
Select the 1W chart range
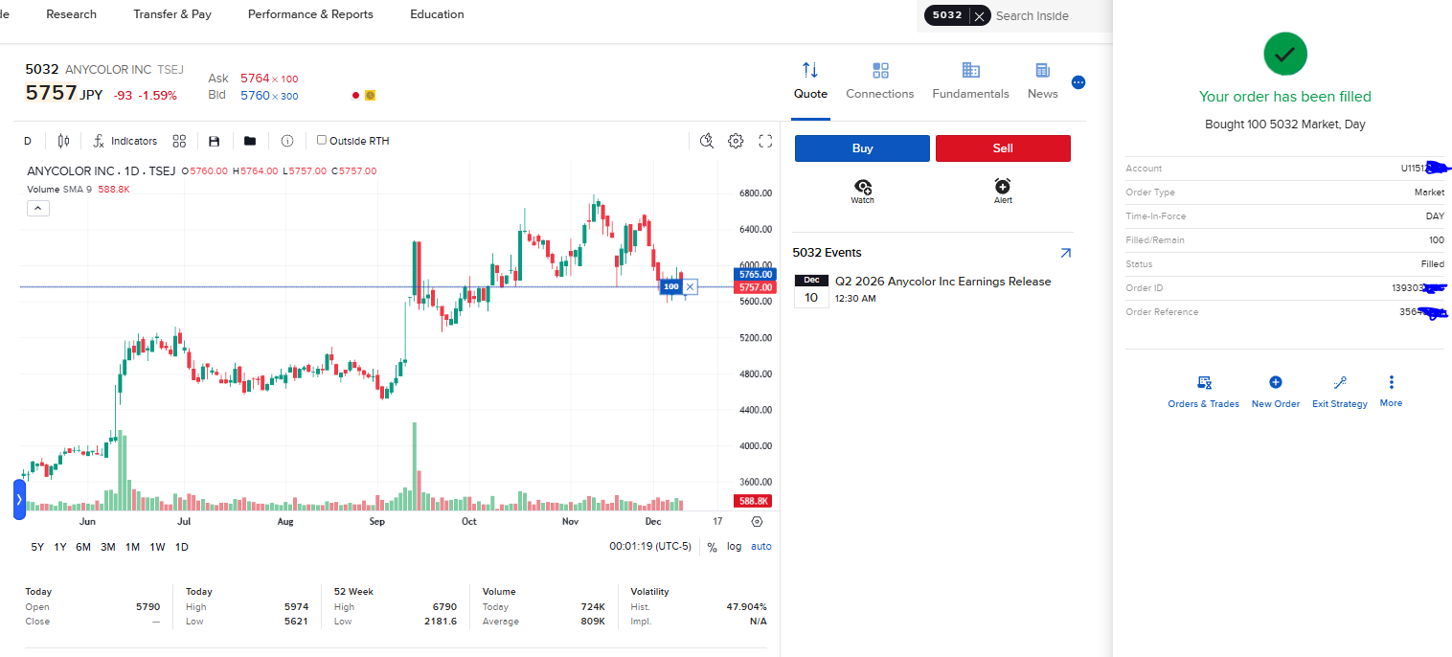coord(157,547)
